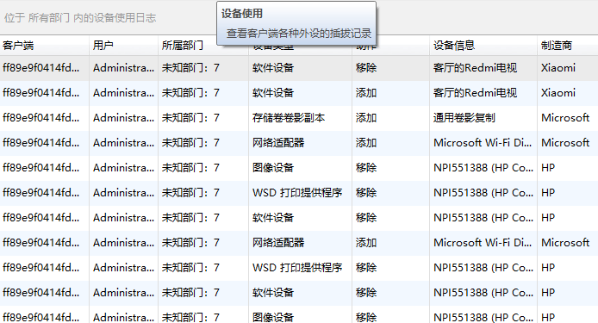This screenshot has height=323, width=598.
Task: Select the second WSD 打印提供程序 row
Action: pyautogui.click(x=299, y=268)
